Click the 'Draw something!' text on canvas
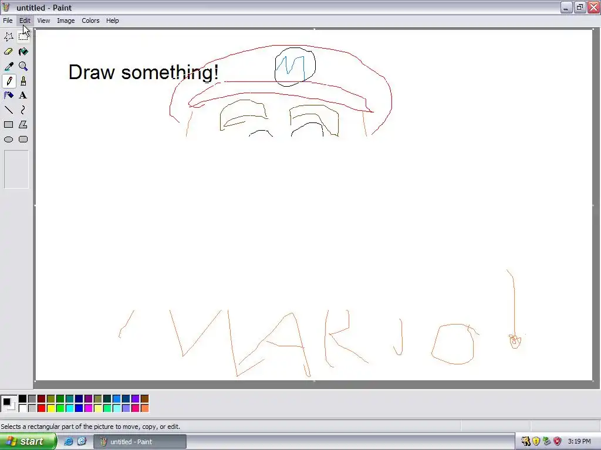 (143, 72)
